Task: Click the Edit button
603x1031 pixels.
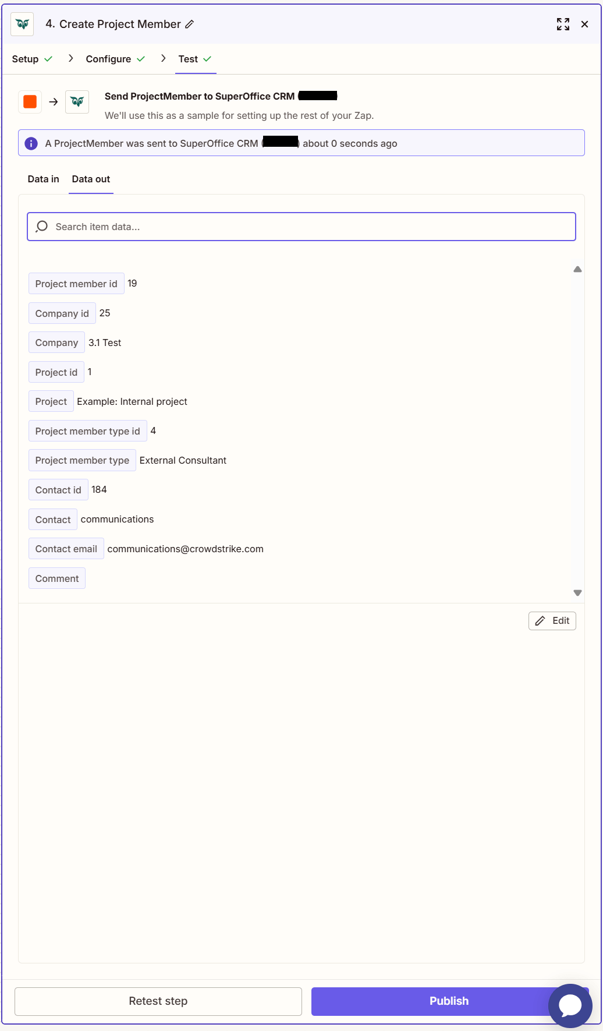Action: (x=552, y=621)
